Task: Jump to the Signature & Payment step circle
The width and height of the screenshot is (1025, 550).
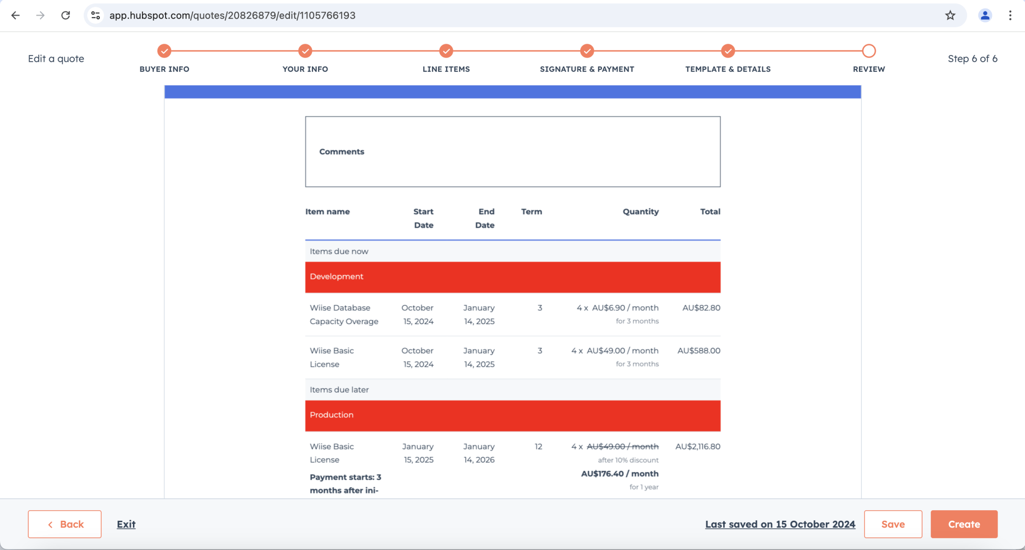Action: tap(587, 51)
